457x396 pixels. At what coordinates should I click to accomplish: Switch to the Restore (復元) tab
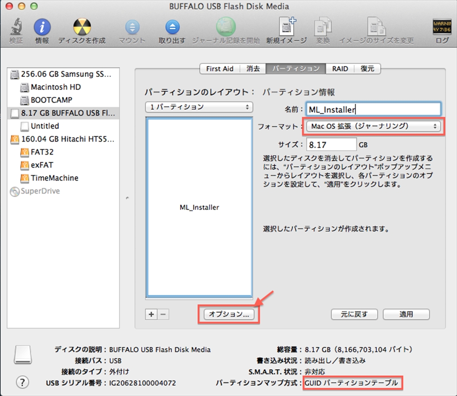pyautogui.click(x=367, y=68)
